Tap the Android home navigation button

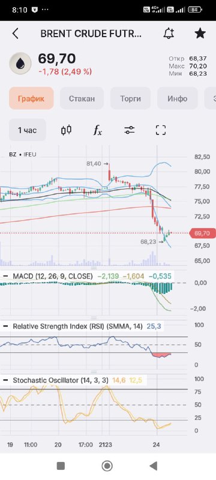(107, 466)
